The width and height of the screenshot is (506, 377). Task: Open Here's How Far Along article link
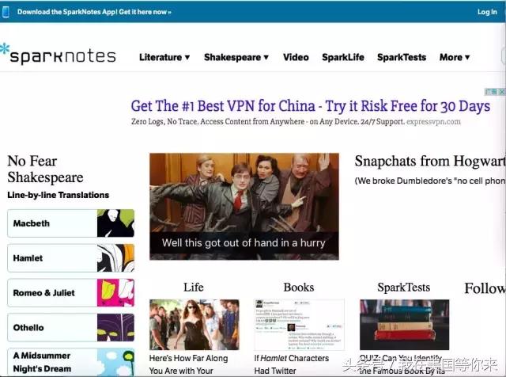point(188,364)
